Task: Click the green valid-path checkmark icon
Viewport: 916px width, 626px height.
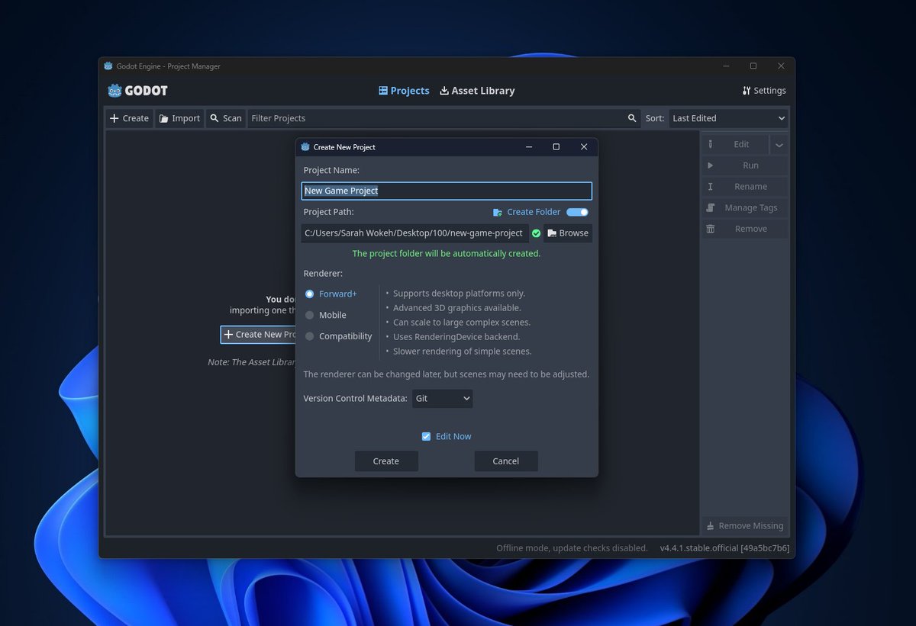Action: click(x=536, y=233)
